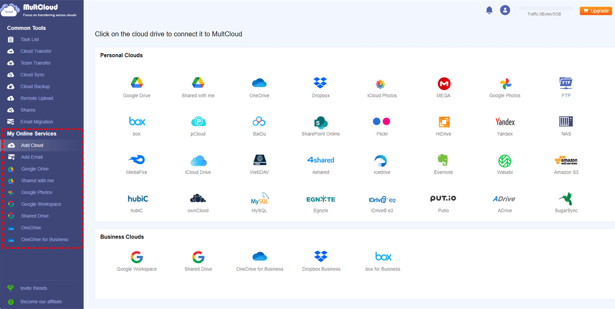Connect iCloud Photos

tap(382, 88)
